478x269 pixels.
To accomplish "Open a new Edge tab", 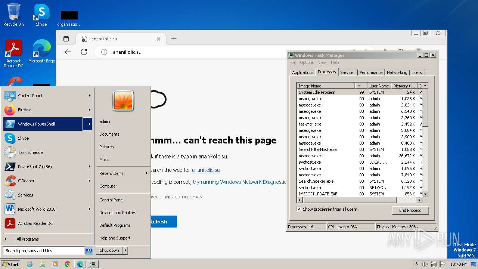I will point(174,39).
